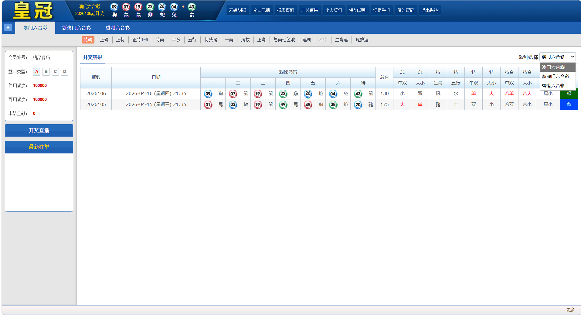Image resolution: width=581 pixels, height=316 pixels.
Task: Choose 香港六合彩 from the dropdown list
Action: click(553, 86)
